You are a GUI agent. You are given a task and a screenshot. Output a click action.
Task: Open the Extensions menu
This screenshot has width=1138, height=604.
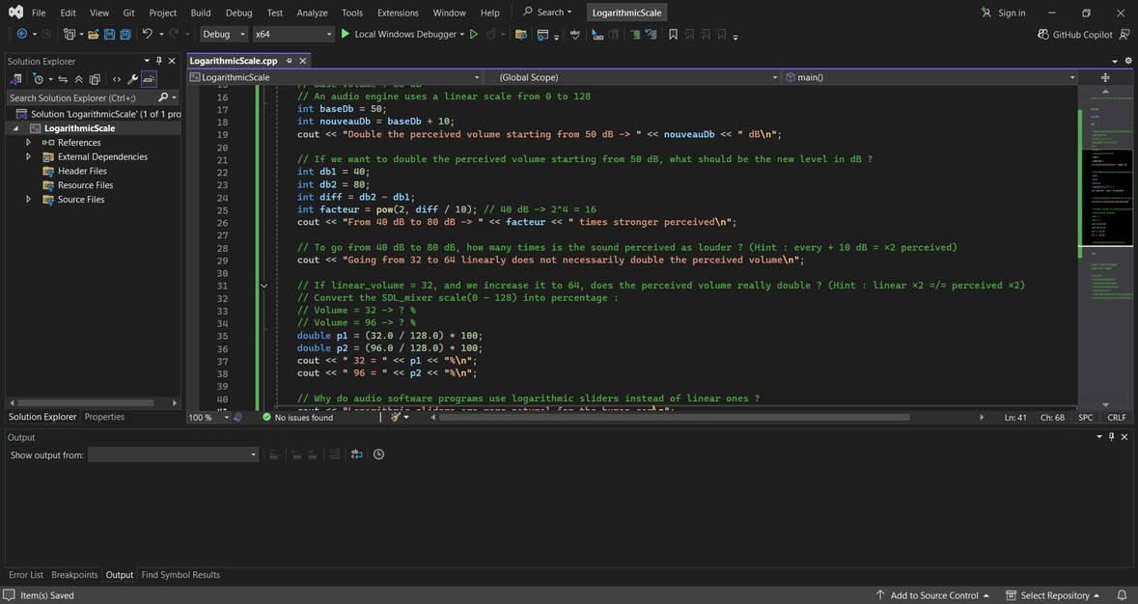pyautogui.click(x=398, y=13)
